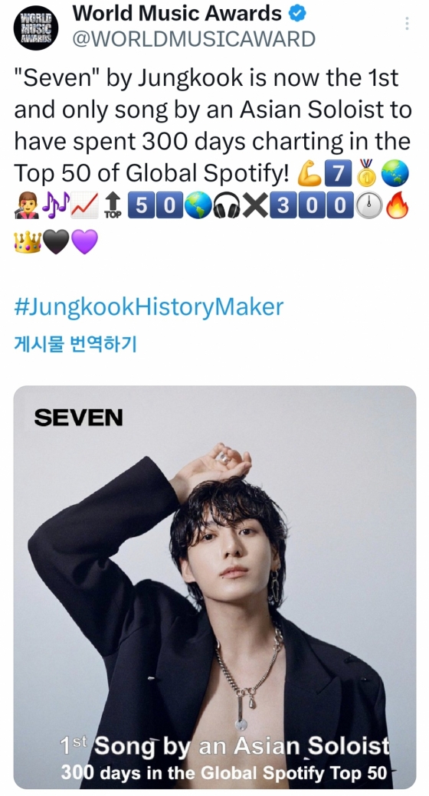
Task: Click the purple musical notes emoji
Action: pyautogui.click(x=56, y=207)
